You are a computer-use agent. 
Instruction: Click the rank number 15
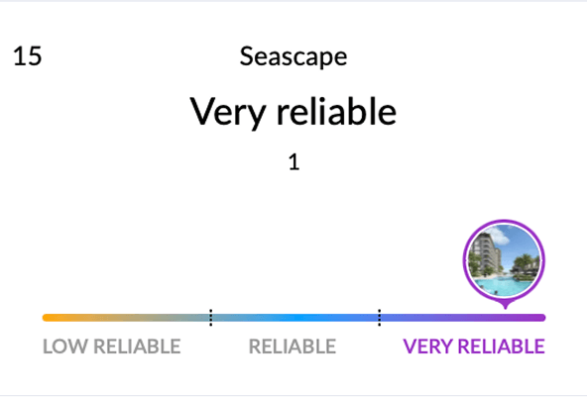(x=28, y=56)
